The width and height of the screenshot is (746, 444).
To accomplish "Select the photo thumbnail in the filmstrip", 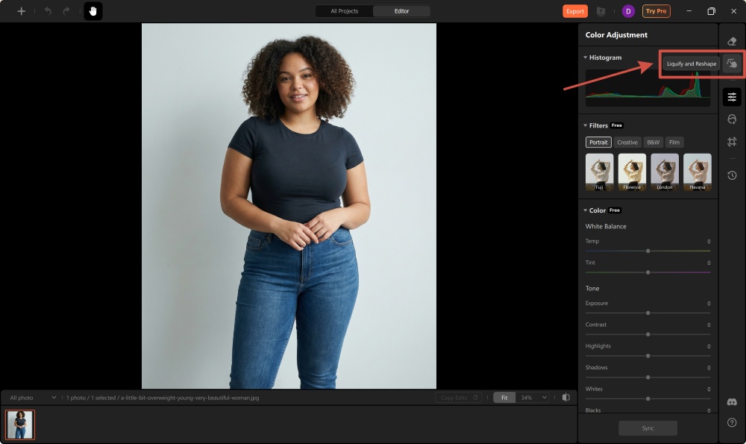I will point(20,424).
